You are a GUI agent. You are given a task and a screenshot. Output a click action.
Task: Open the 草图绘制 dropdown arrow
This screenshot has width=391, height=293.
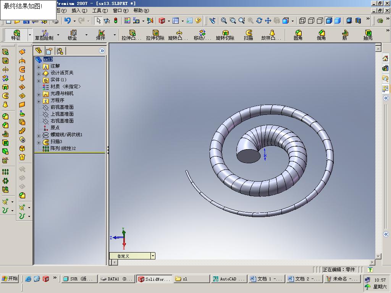tap(58, 35)
